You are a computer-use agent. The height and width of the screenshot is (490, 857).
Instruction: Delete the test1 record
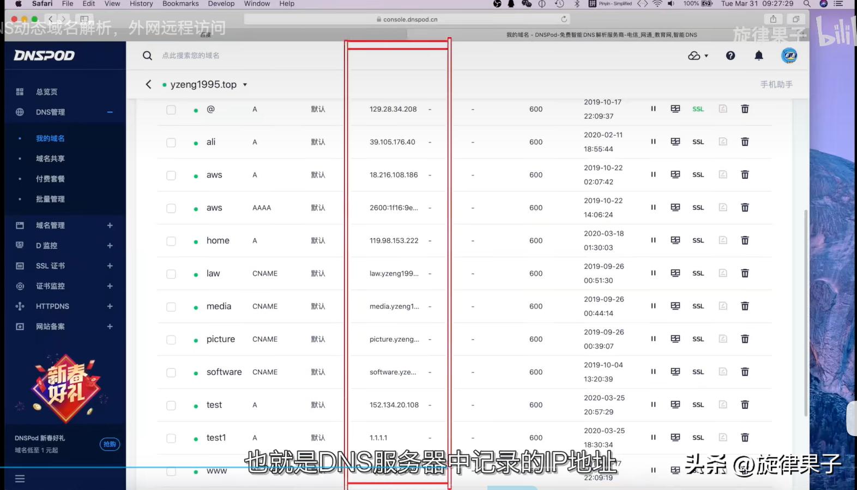(745, 438)
